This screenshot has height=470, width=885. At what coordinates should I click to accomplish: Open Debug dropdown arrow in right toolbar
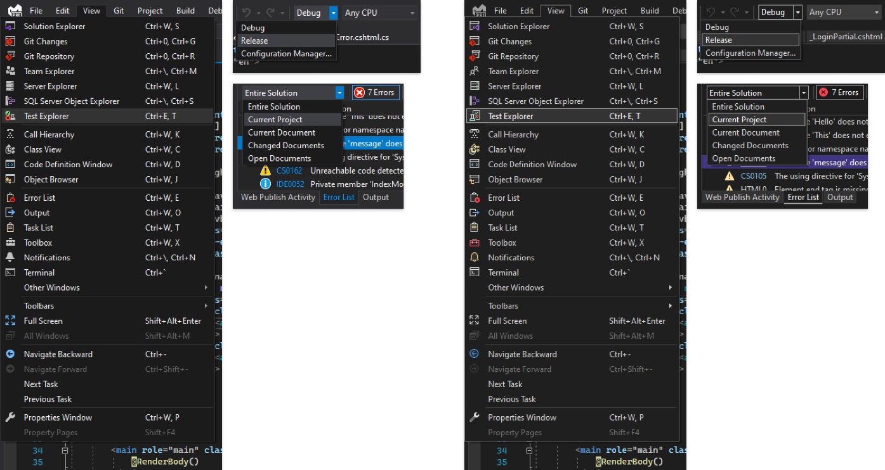[797, 12]
